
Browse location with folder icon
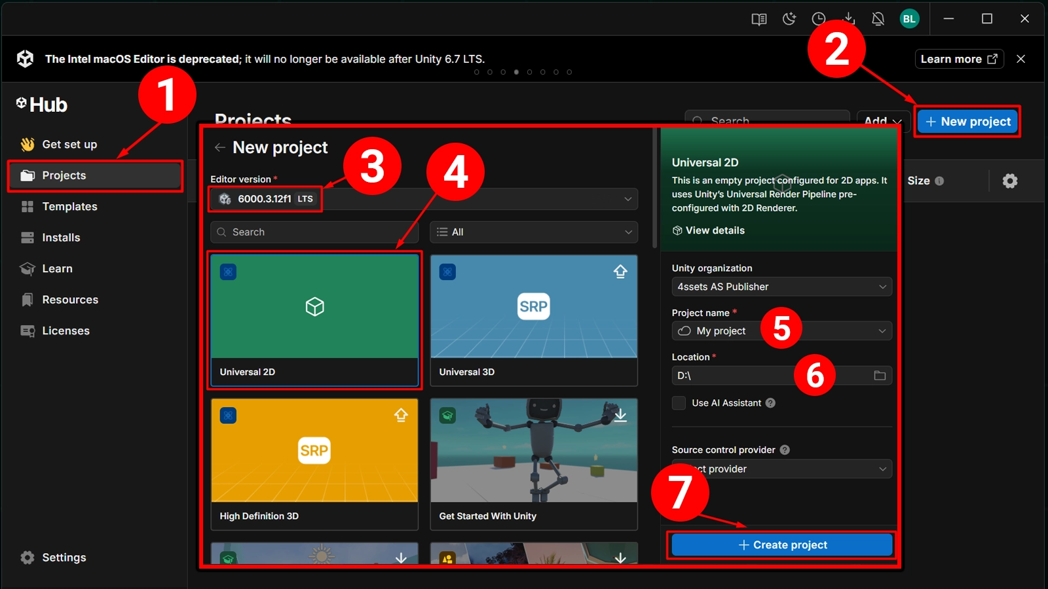point(880,376)
